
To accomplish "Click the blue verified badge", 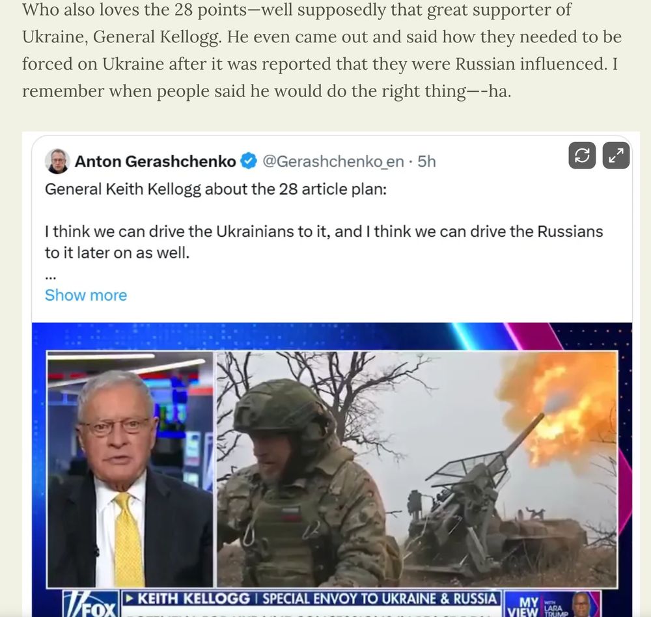I will pos(249,161).
